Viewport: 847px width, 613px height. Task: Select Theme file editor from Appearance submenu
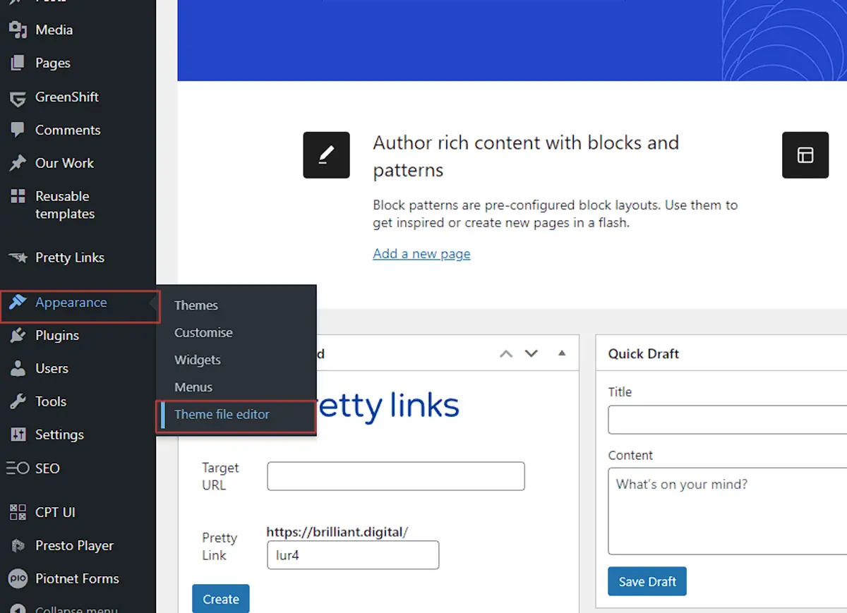(222, 414)
